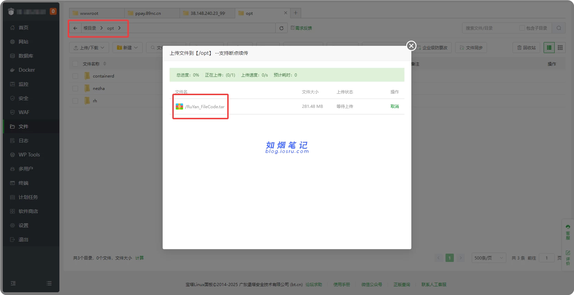Viewport: 574px width, 295px height.
Task: Switch to grid view layout
Action: click(560, 48)
